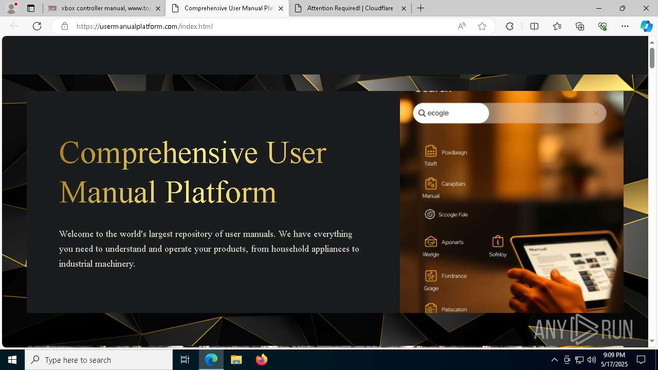Viewport: 658px width, 370px height.
Task: Open the tab actions menu icon
Action: pos(31,8)
